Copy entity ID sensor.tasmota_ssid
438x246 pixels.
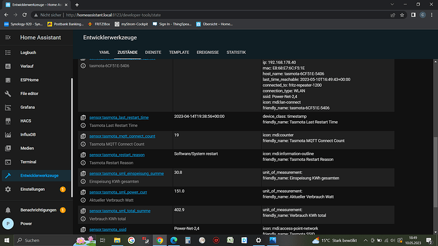(x=83, y=230)
